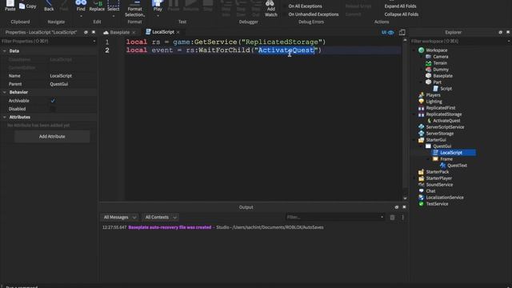Click the Add Watch binoculars icon
Screen dimensions: 512x288
pyautogui.click(x=270, y=3)
